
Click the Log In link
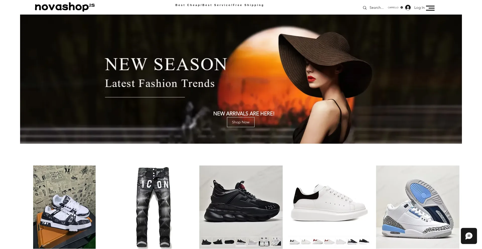coord(419,8)
